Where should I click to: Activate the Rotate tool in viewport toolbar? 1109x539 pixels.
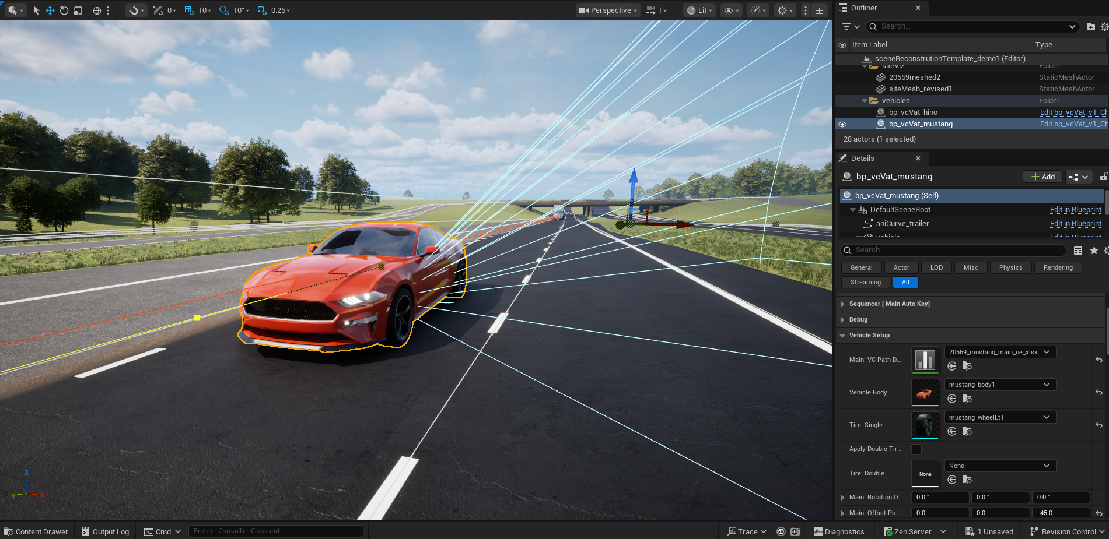64,10
